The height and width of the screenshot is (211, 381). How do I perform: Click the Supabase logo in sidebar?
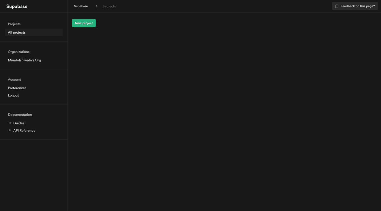click(x=17, y=6)
